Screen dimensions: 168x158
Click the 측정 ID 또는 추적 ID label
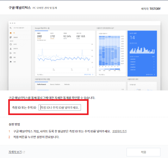[24, 107]
